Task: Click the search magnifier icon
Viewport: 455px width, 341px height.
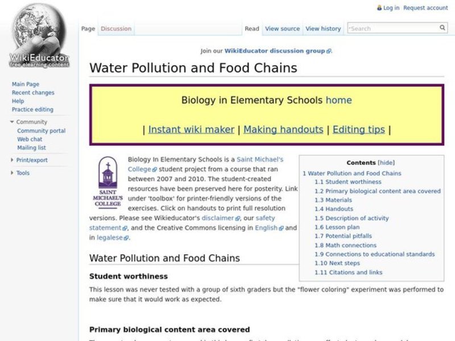Action: click(x=442, y=27)
